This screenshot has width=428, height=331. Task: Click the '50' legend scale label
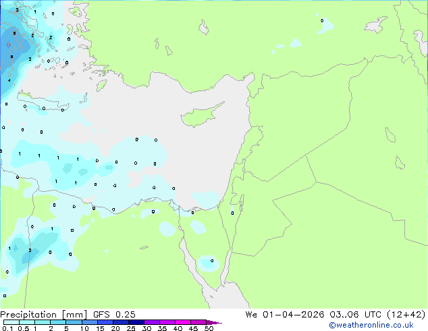(x=209, y=328)
